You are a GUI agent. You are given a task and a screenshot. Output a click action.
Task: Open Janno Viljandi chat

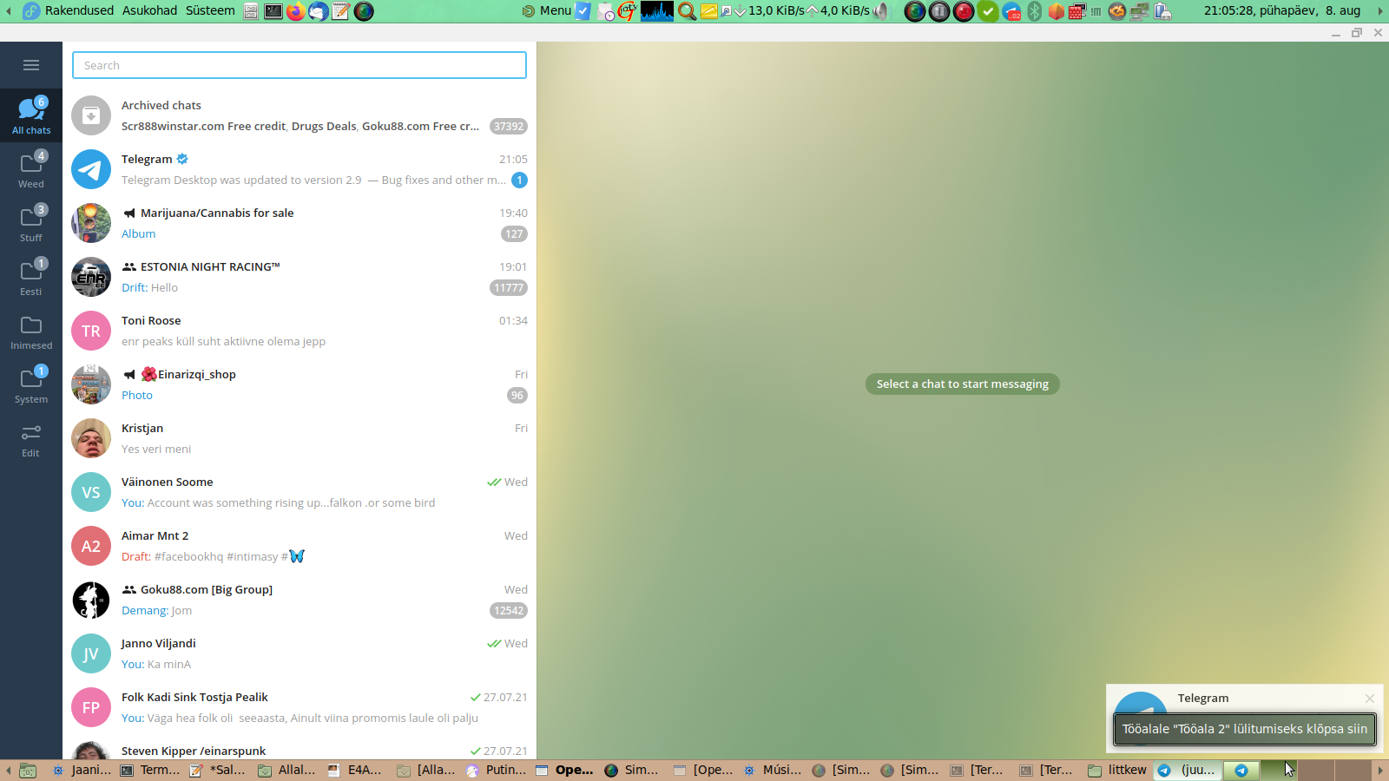pyautogui.click(x=300, y=653)
